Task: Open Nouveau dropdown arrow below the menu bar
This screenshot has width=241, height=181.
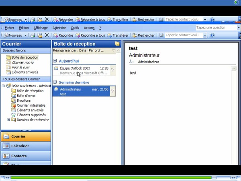Action: coord(26,35)
